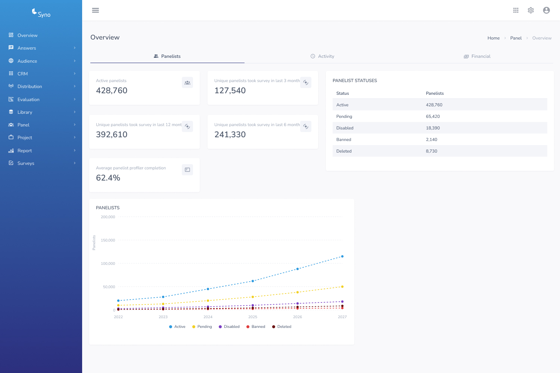Expand the Library menu chevron
Viewport: 560px width, 373px height.
tap(75, 112)
